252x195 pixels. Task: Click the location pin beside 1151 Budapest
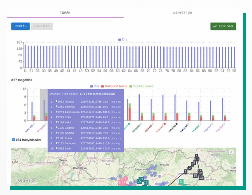coord(57,143)
